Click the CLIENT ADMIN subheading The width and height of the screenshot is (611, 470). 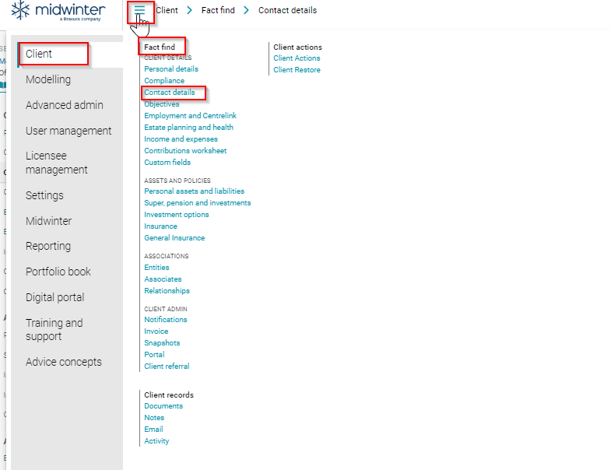click(x=166, y=309)
